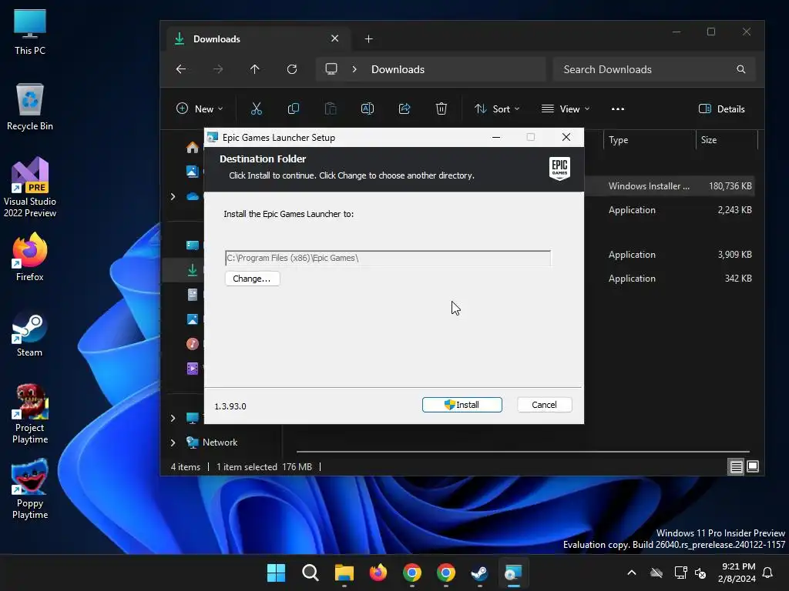This screenshot has height=591, width=789.
Task: Switch to large thumbnails view layout
Action: (x=753, y=467)
